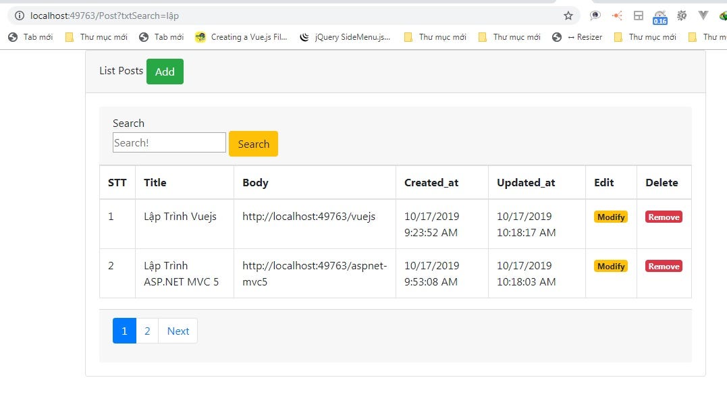727x411 pixels.
Task: Open the Resizer bookmark on the bookmarks bar
Action: pos(585,37)
